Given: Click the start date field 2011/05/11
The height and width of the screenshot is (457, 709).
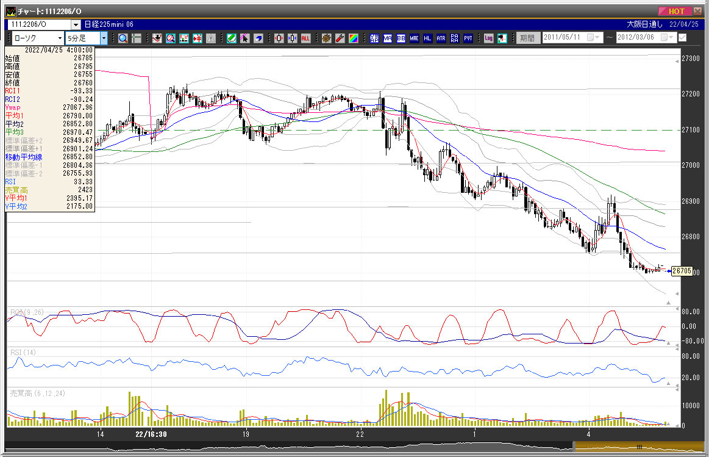Looking at the screenshot, I should click(x=572, y=38).
